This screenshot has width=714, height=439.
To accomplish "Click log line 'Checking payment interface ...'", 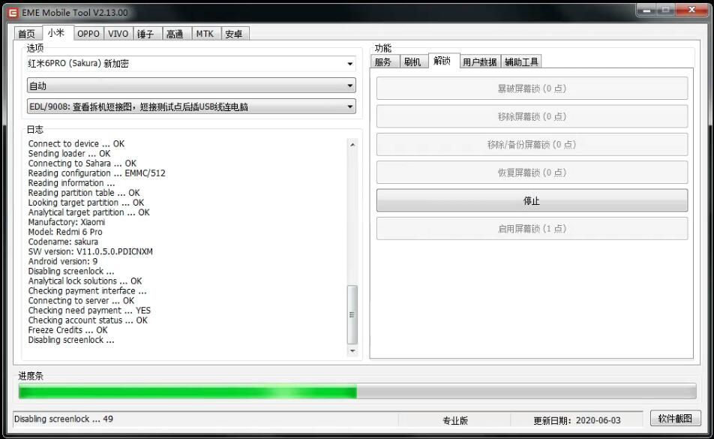I will [88, 291].
